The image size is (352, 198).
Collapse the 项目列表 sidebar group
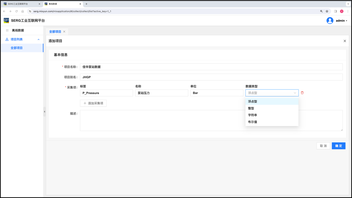click(39, 39)
